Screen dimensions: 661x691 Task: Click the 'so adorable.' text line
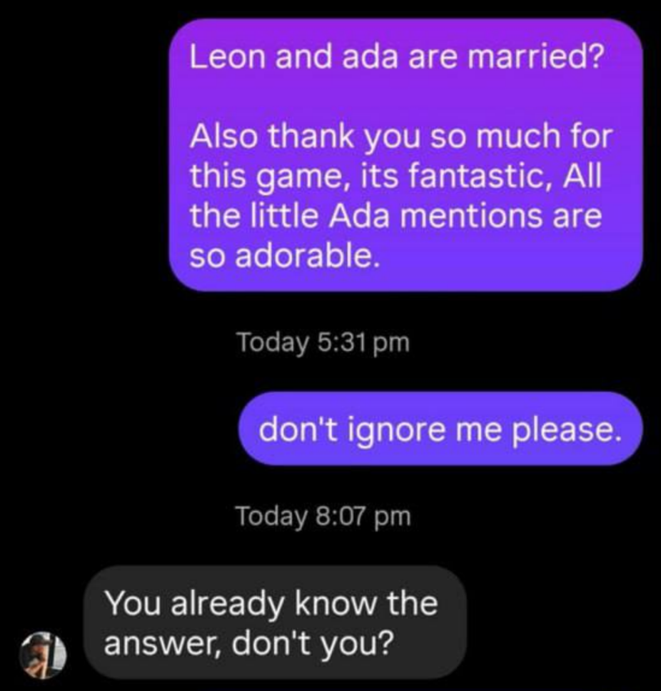click(284, 256)
